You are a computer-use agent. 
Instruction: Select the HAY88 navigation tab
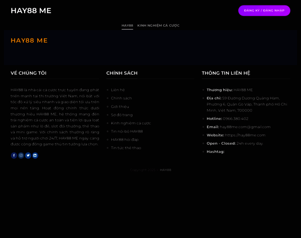point(127,25)
